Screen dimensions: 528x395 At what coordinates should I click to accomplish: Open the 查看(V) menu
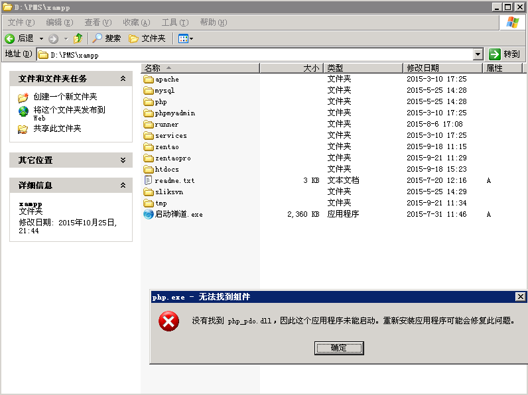pos(98,23)
